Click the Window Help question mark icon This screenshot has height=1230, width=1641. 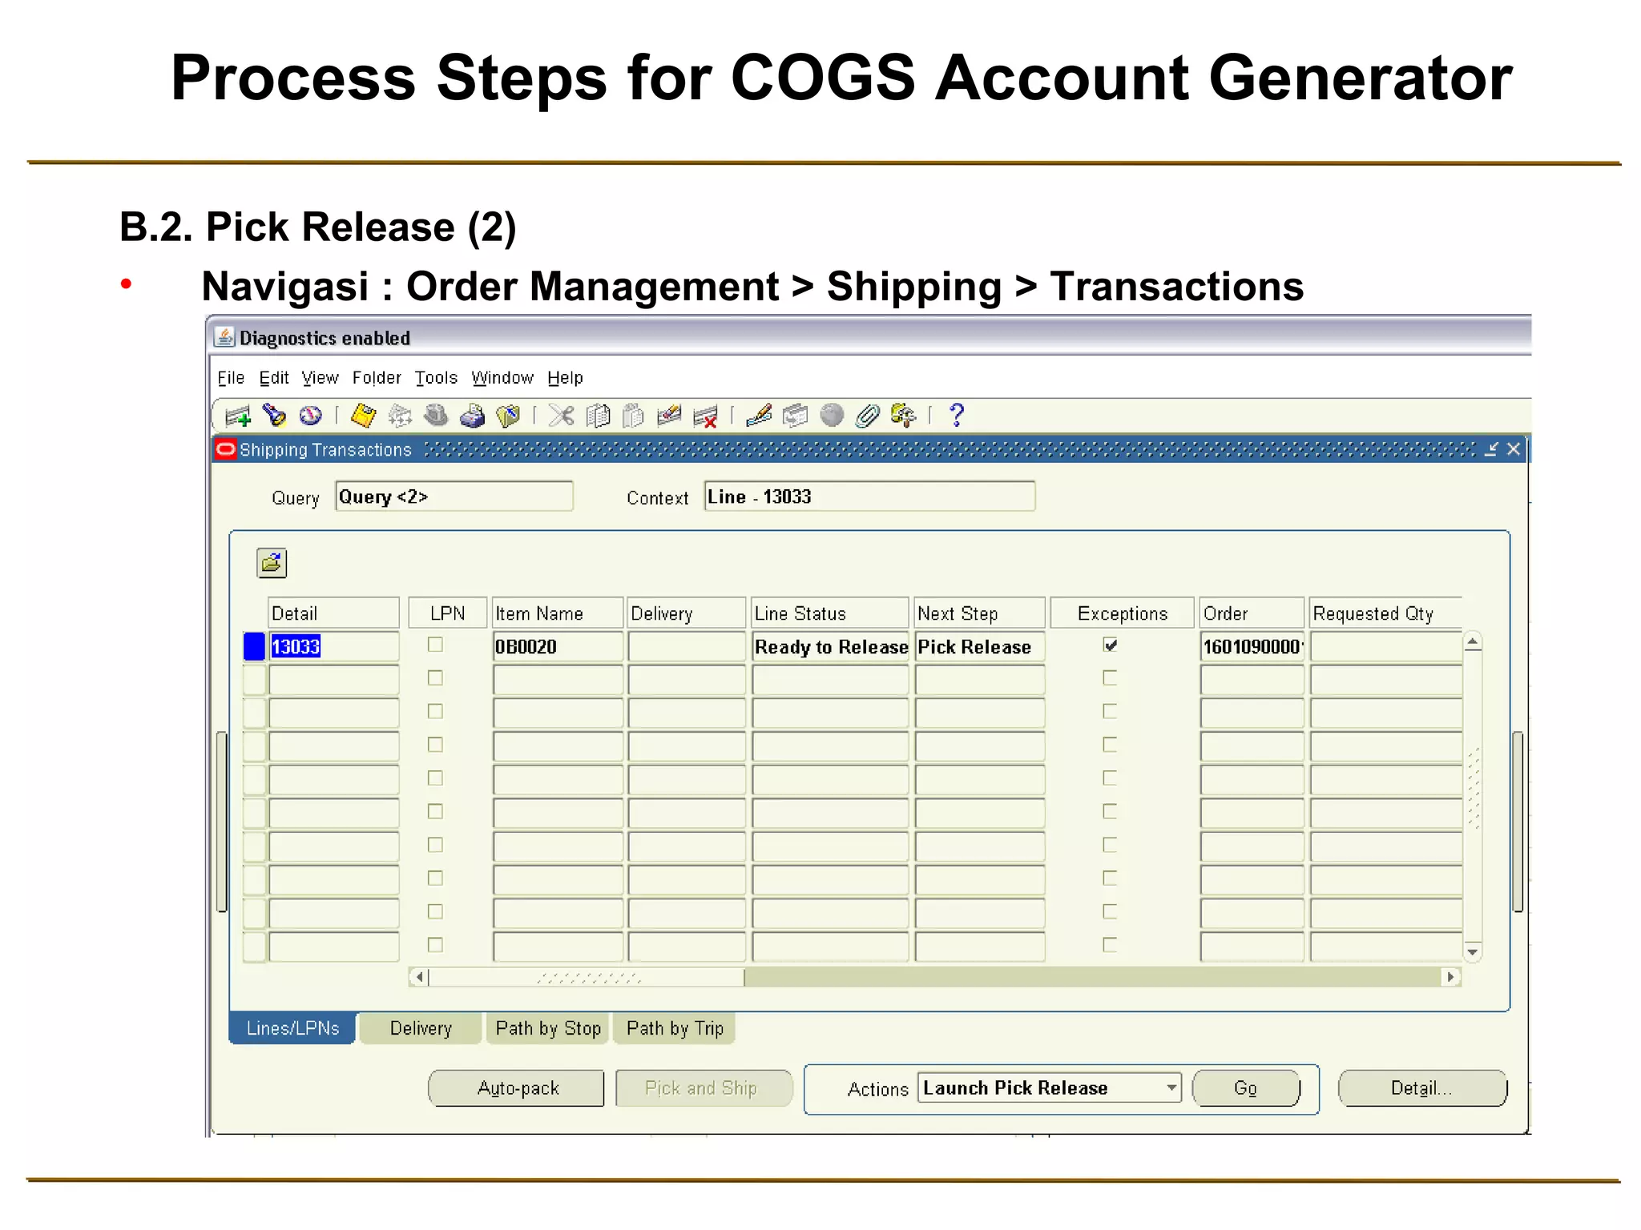[957, 416]
